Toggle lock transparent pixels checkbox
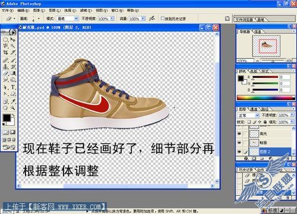Viewport: 297px width, 214px height. (249, 122)
